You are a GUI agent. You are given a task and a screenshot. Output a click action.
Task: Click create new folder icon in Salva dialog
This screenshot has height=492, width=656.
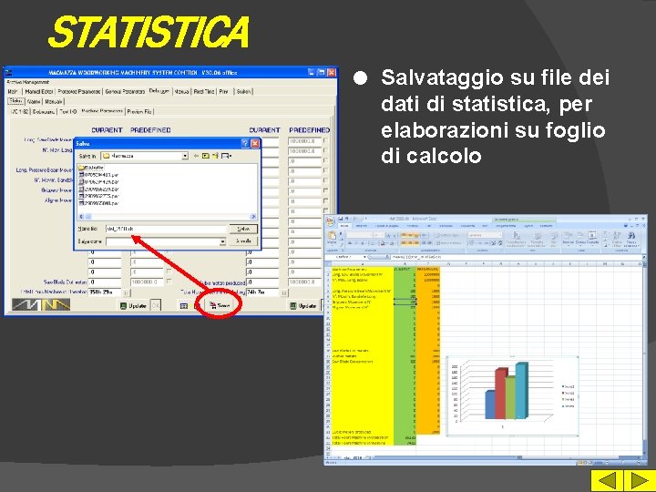[215, 156]
